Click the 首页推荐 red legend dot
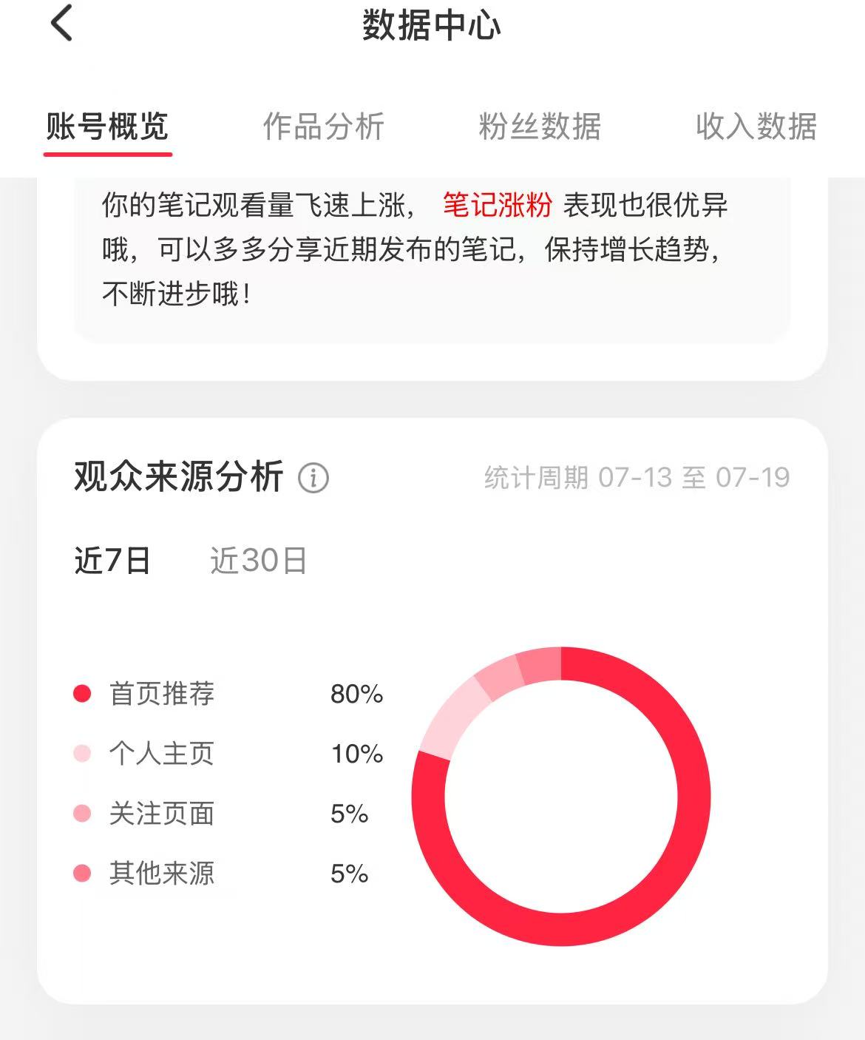865x1040 pixels. pyautogui.click(x=82, y=693)
